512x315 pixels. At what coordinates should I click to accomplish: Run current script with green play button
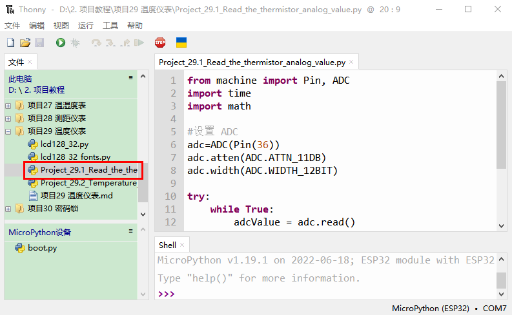tap(61, 43)
